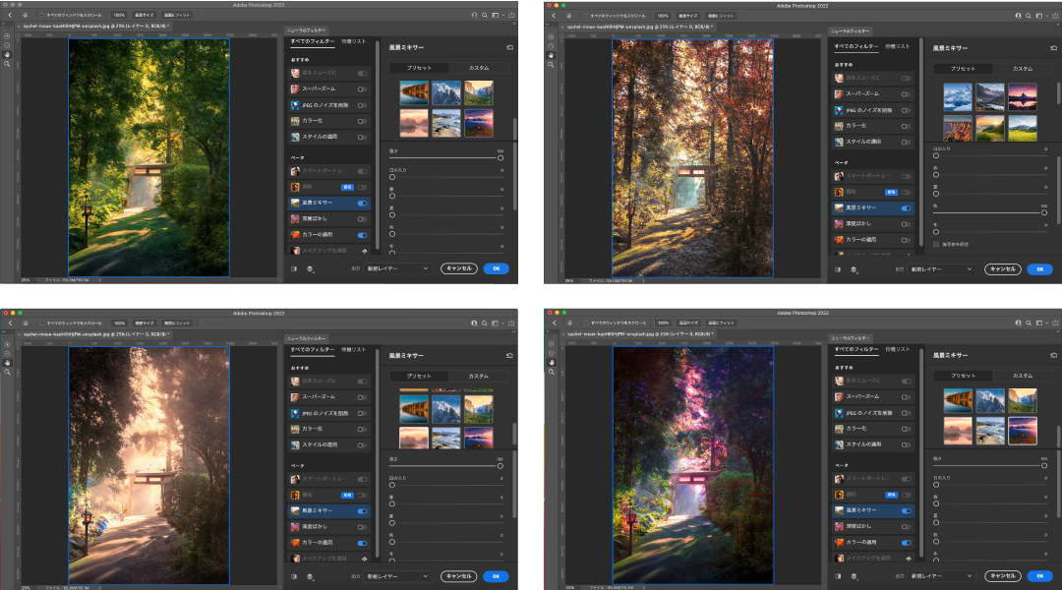This screenshot has width=1062, height=590.
Task: Click the circled minus zoom-out tool in top-right window
Action: (551, 46)
